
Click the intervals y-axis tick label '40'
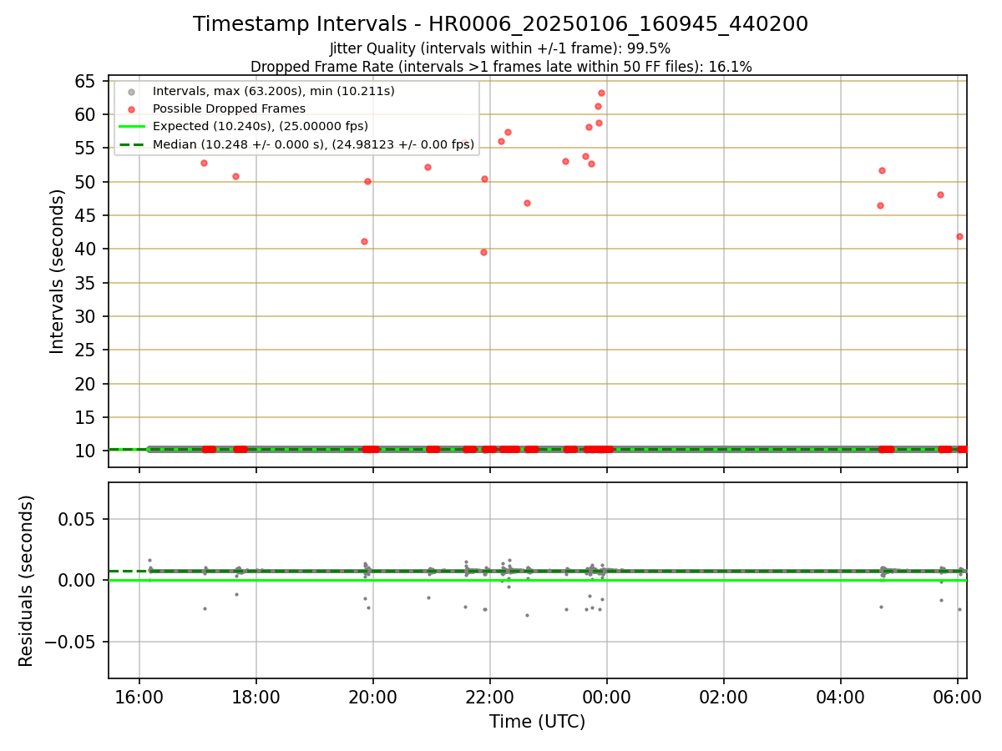[86, 249]
